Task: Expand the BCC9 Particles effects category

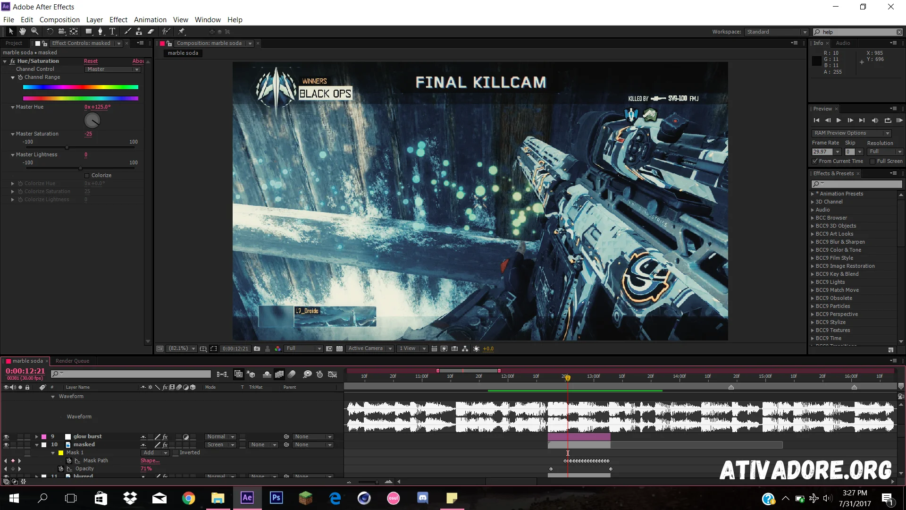Action: point(813,306)
